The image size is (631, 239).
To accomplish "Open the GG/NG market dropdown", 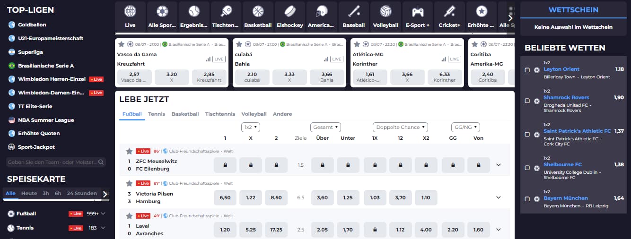I will click(465, 127).
